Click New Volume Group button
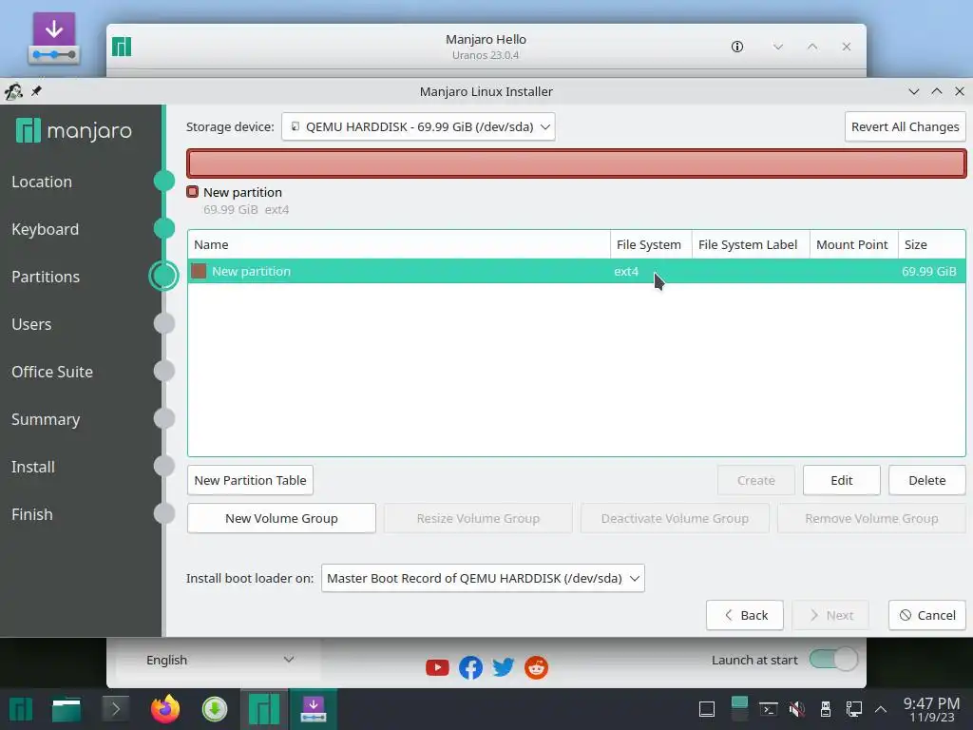 [x=281, y=518]
